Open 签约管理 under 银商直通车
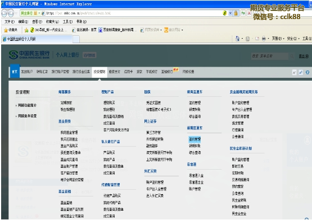Screen dimensions: 312x220 click(x=195, y=102)
